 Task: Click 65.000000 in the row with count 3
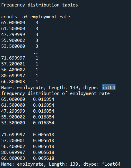(x=13, y=23)
